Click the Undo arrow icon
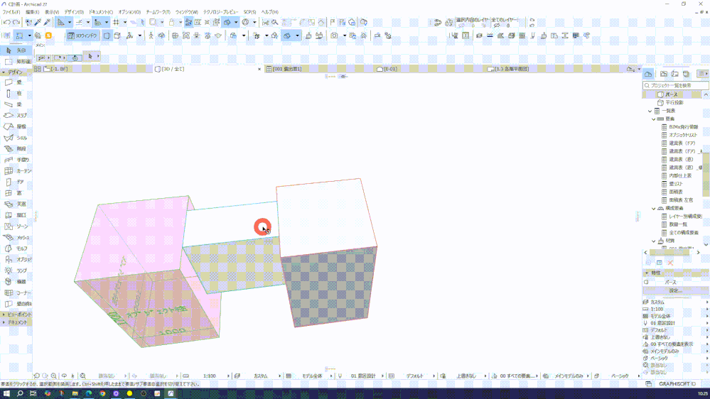Viewport: 710px width, 399px height. click(5, 22)
